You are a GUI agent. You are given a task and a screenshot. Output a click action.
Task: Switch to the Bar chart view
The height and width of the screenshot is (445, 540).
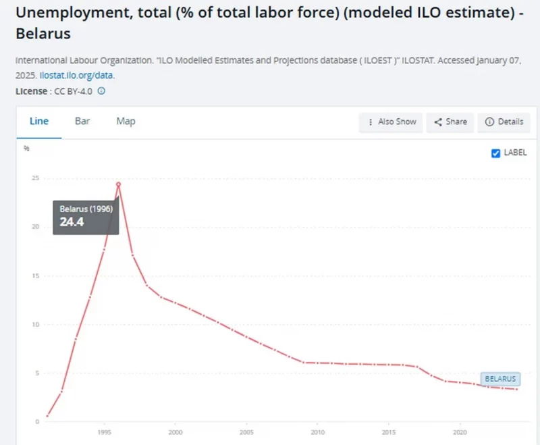pos(82,122)
